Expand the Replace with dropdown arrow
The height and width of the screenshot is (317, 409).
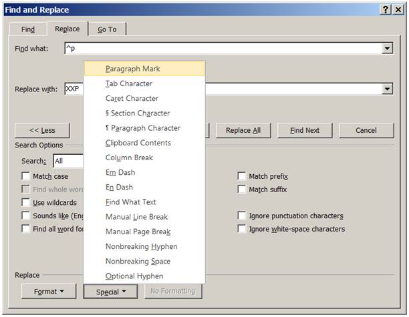tap(388, 89)
